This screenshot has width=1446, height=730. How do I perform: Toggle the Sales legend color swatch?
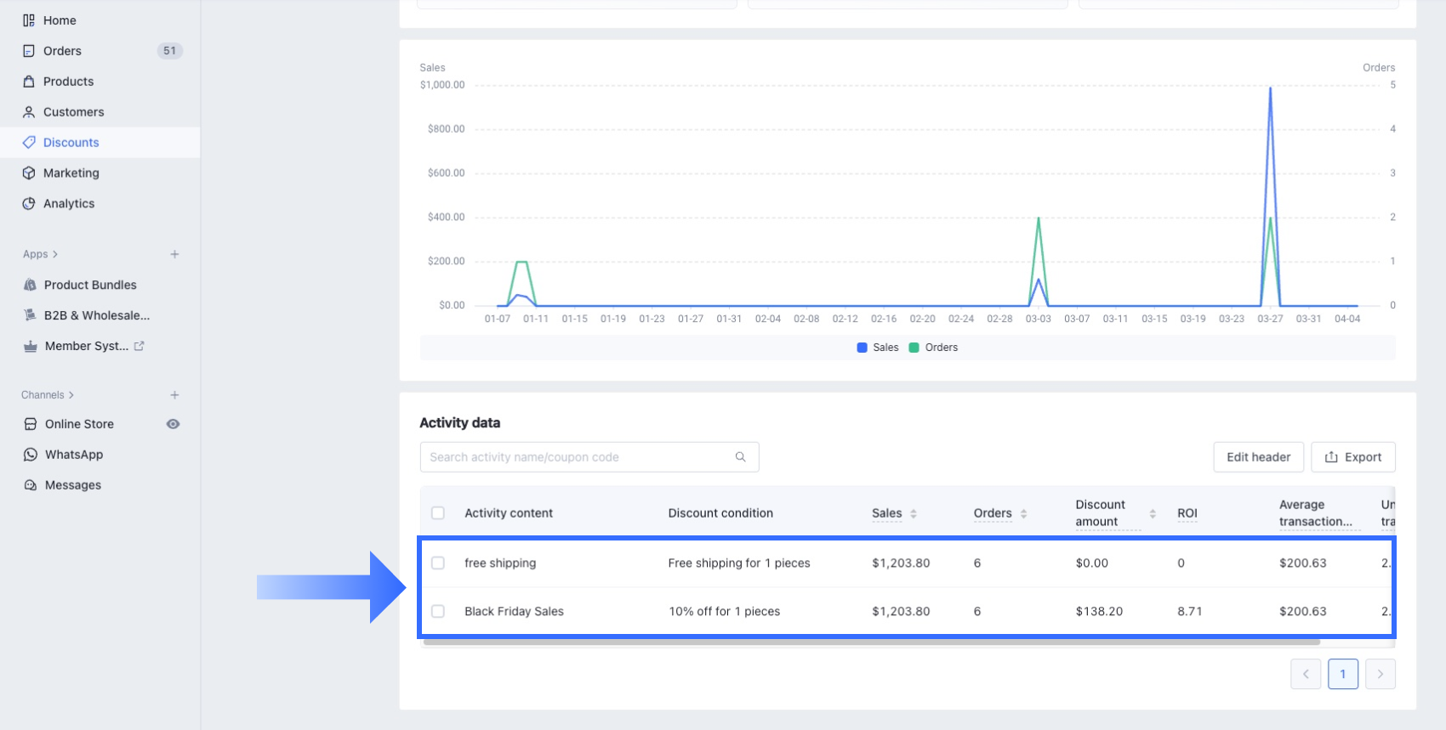[862, 348]
